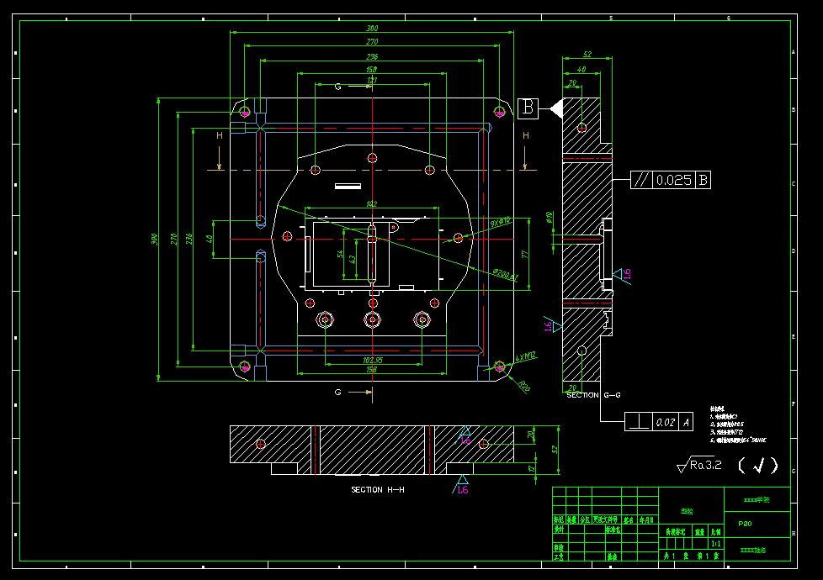Click datum letter A in the 0.02 frame
Viewport: 823px width, 580px height.
[686, 422]
